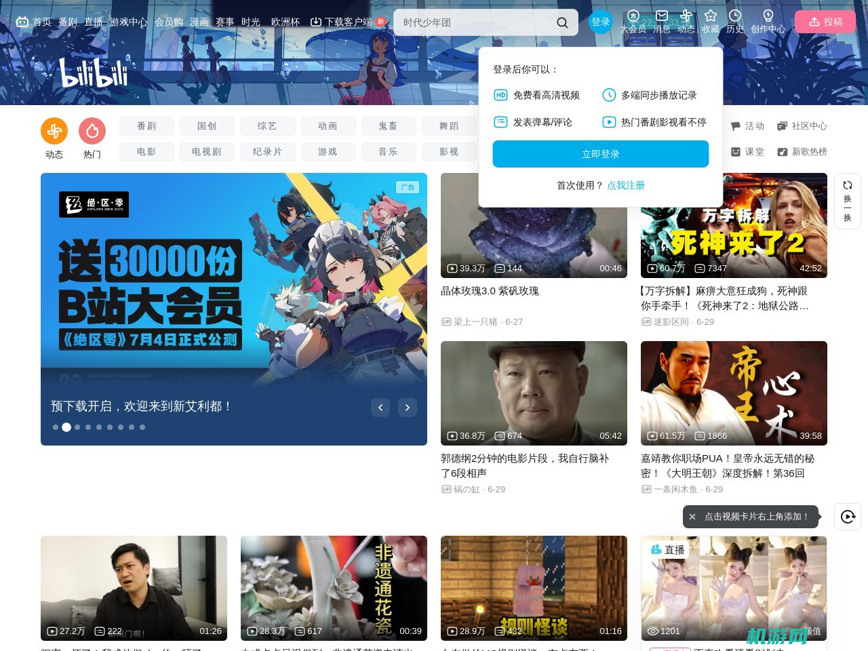Select the 国创 category chip
868x651 pixels.
click(x=207, y=126)
